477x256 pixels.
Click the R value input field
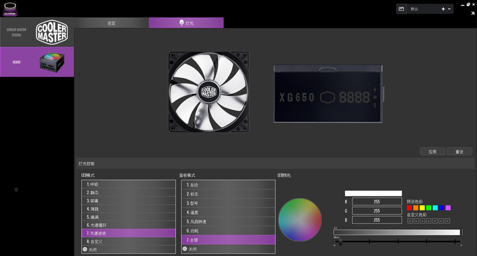(x=377, y=202)
